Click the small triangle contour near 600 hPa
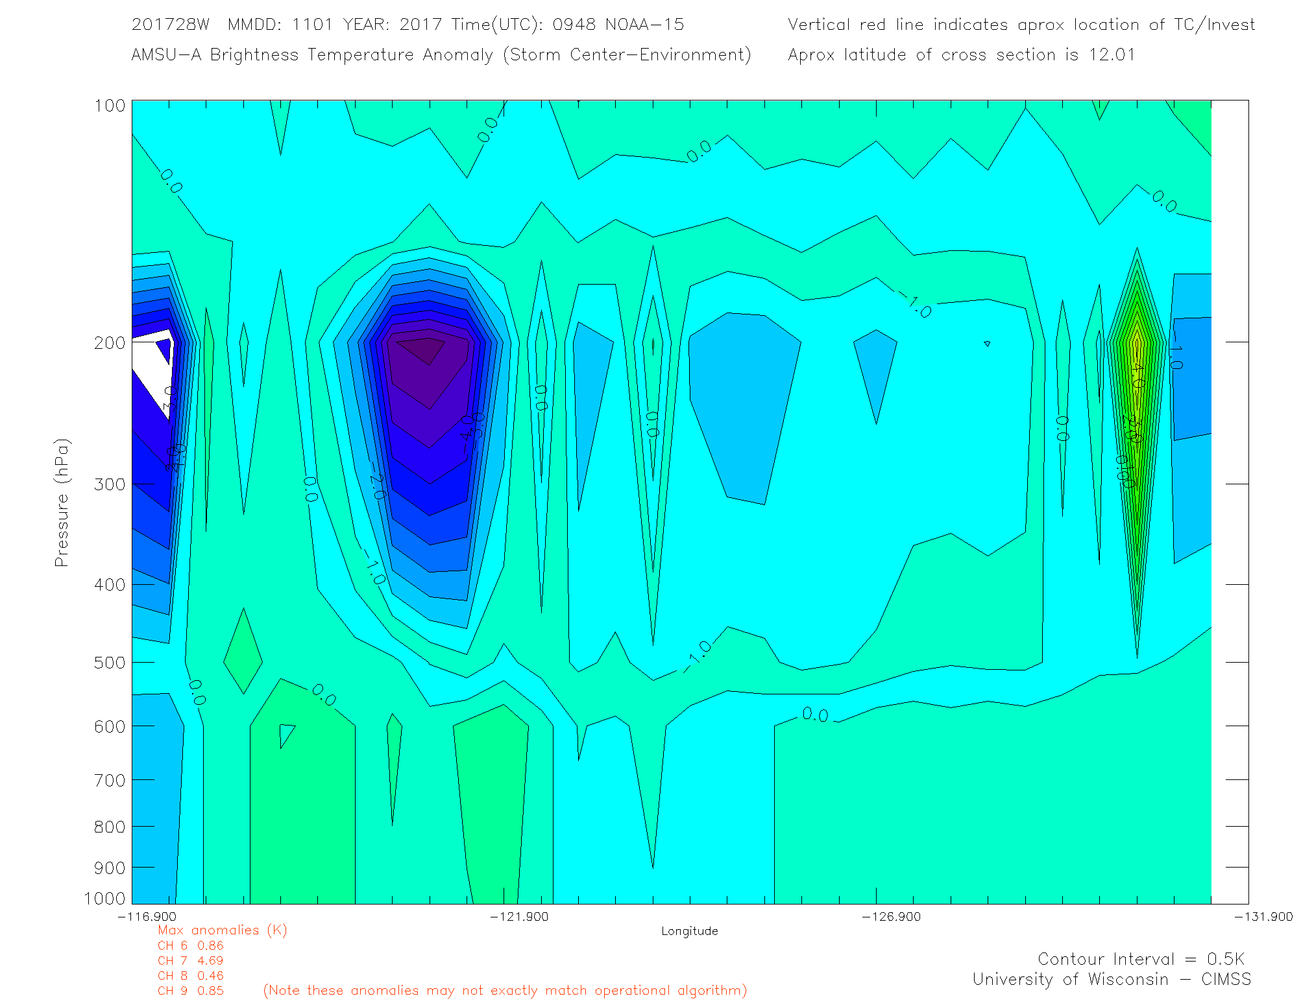The width and height of the screenshot is (1314, 1005). [x=286, y=733]
